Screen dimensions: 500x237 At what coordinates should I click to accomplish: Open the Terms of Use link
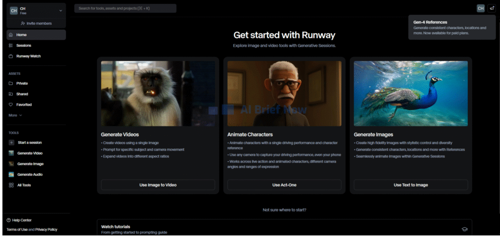[17, 229]
